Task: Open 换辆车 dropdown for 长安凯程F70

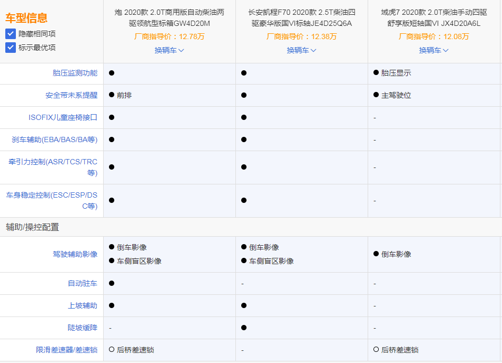Action: coord(302,50)
